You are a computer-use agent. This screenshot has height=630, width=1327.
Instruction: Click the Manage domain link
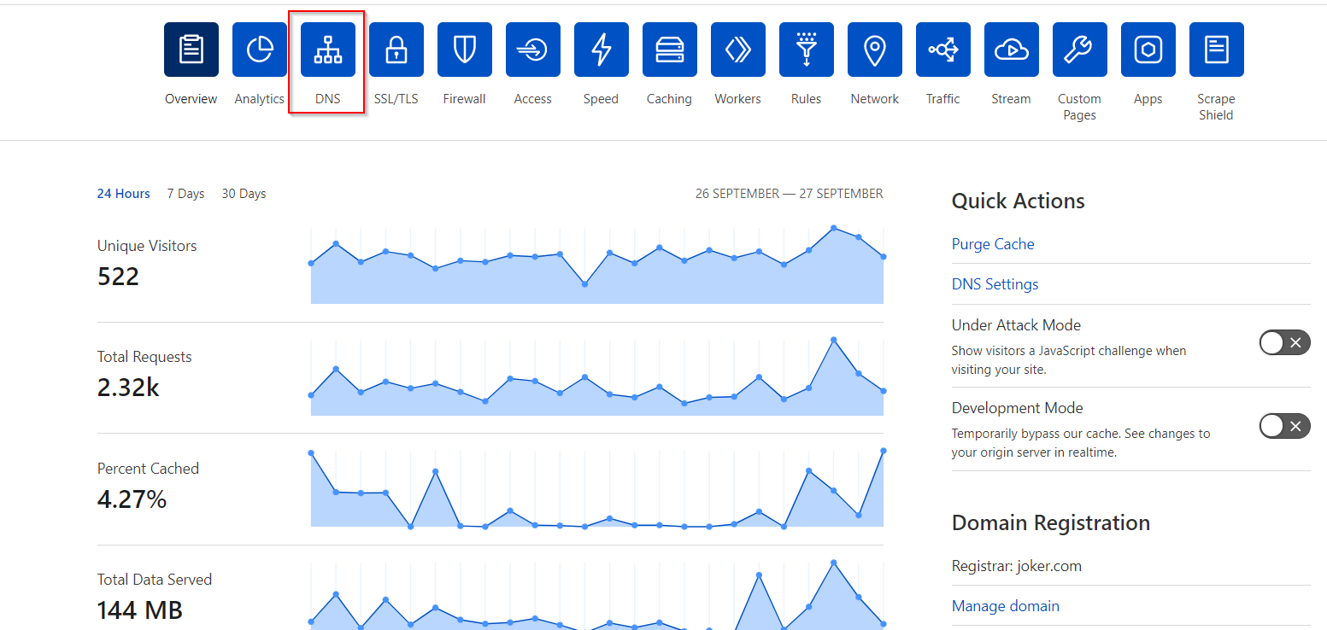pos(1005,606)
